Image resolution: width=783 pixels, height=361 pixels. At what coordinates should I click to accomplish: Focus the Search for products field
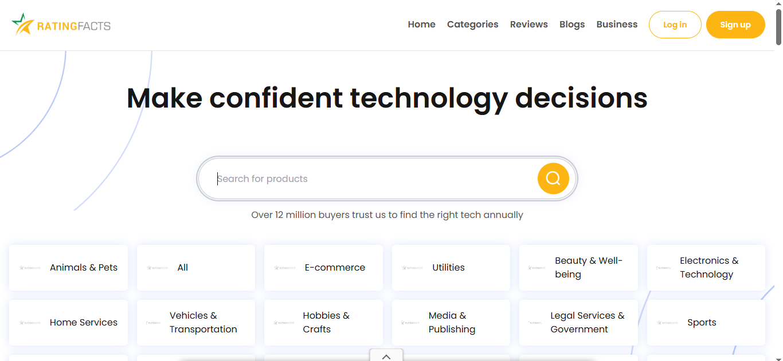pyautogui.click(x=373, y=178)
